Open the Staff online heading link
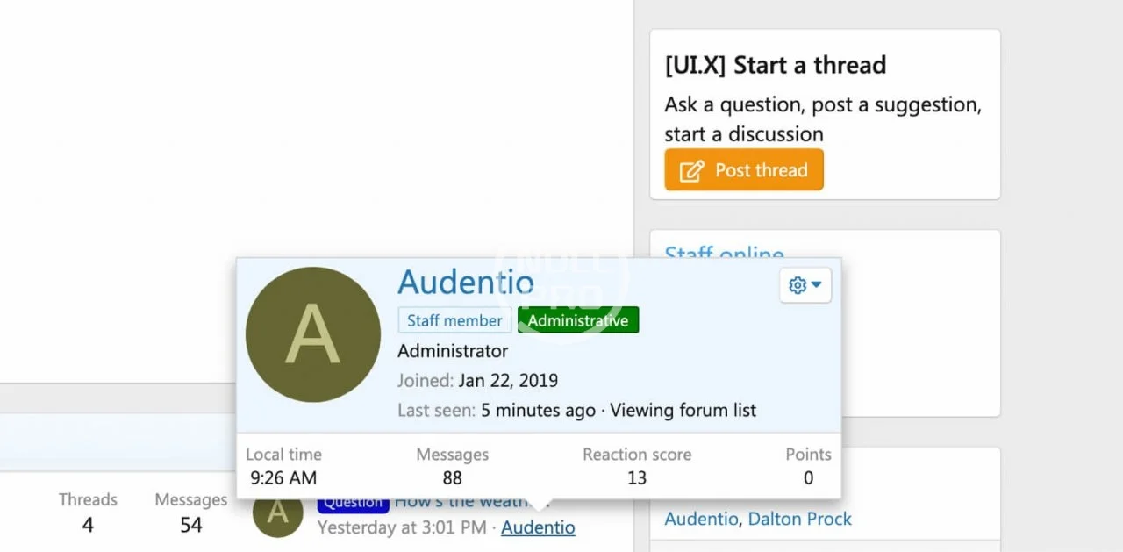 tap(724, 253)
